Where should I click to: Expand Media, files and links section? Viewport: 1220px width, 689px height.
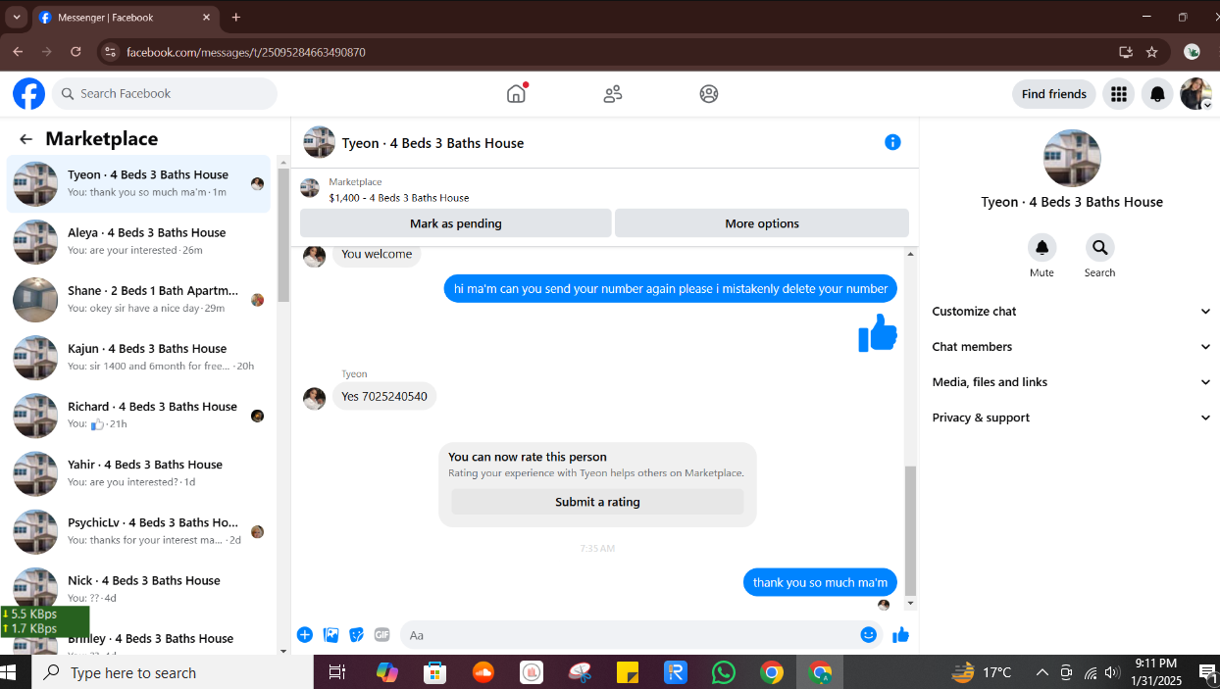[1072, 382]
